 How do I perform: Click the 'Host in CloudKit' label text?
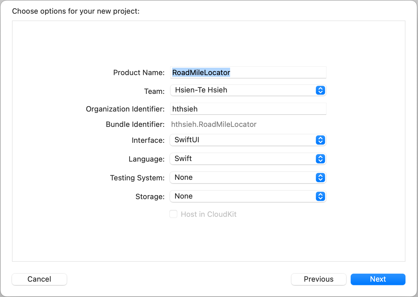209,214
